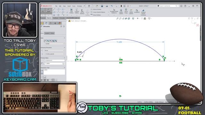205x115 pixels.
Task: Switch to the Other tab in Dimension panel
Action: [52, 33]
